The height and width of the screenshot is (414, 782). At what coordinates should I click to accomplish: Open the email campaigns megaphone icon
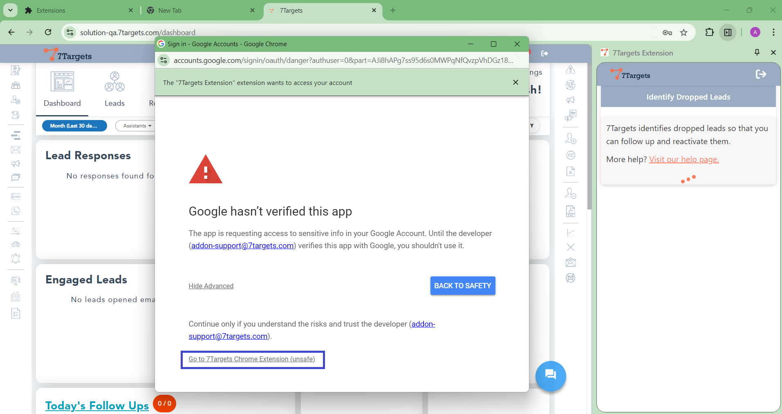[x=16, y=163]
